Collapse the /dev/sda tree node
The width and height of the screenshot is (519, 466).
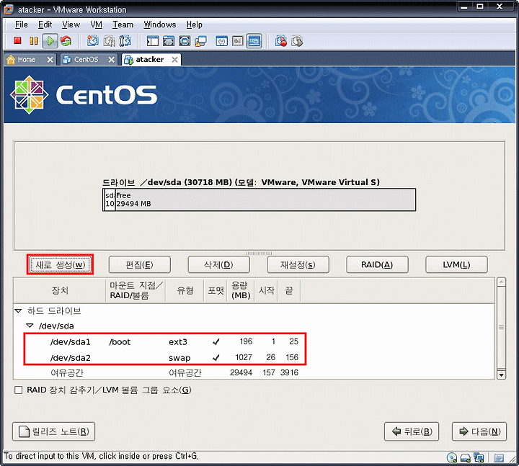click(30, 326)
